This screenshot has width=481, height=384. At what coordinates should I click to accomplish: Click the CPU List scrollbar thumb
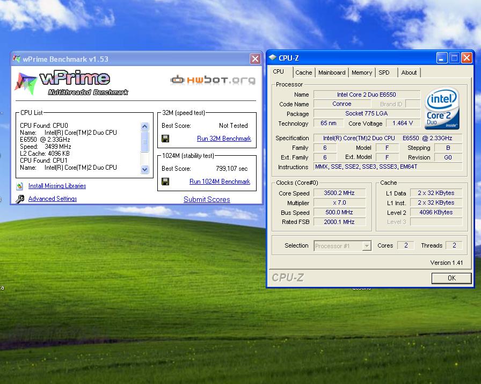click(144, 141)
